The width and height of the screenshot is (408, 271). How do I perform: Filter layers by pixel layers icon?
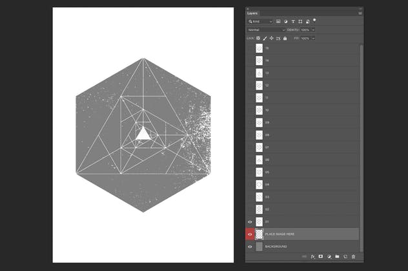(x=278, y=21)
